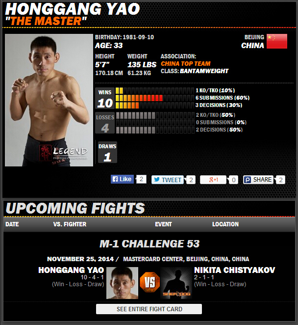
Task: Click the Facebook like count bubble
Action: (141, 179)
